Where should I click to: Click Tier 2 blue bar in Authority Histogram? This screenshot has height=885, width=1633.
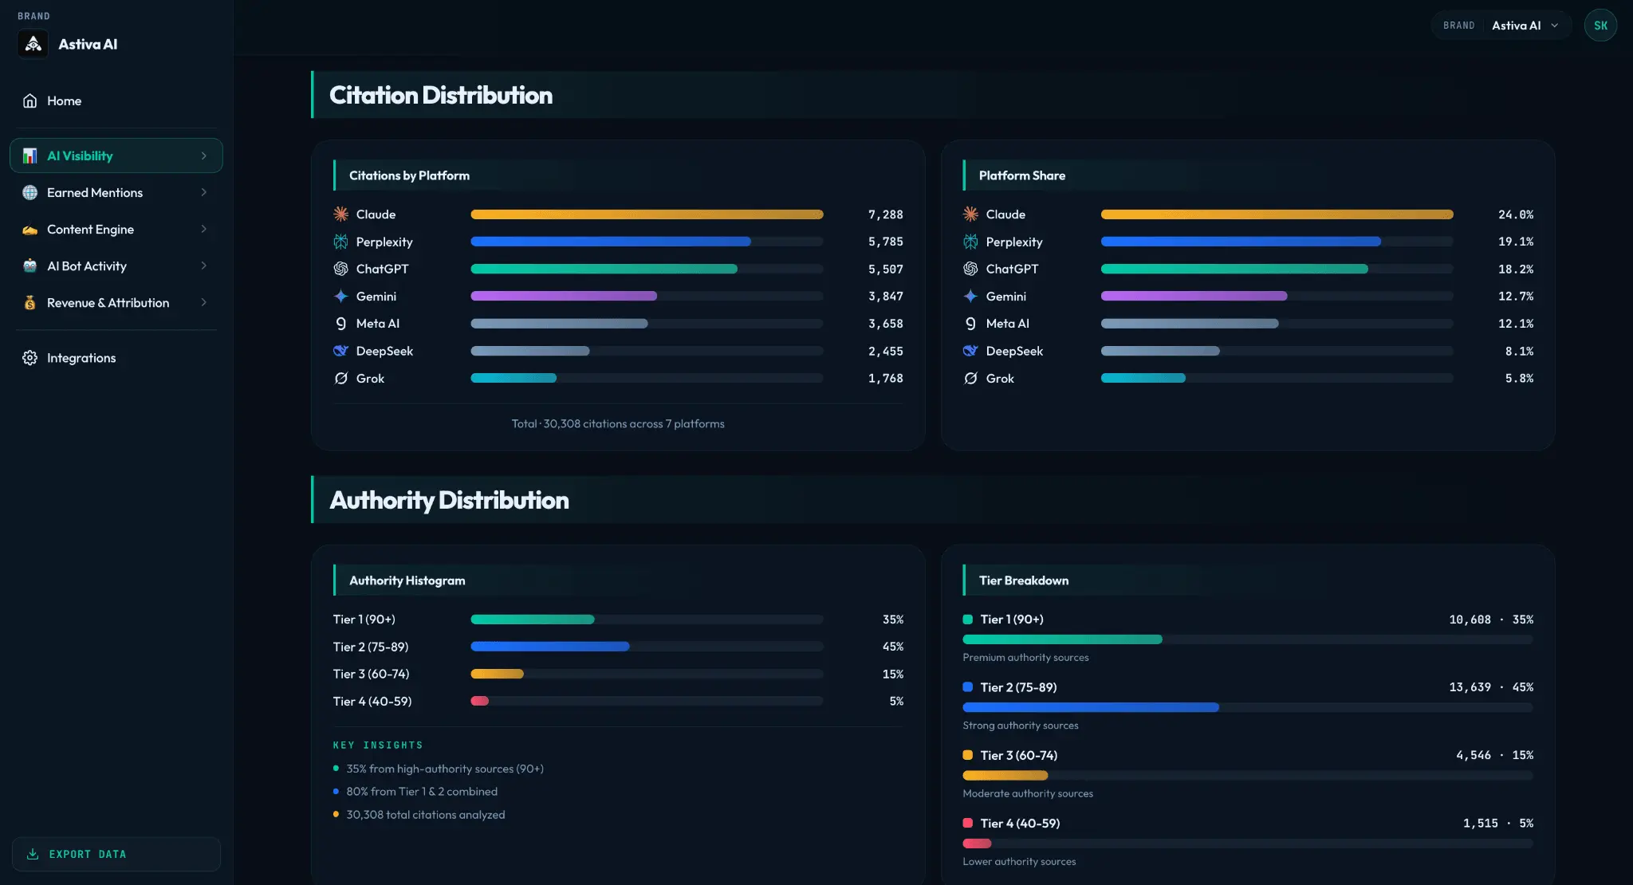tap(550, 647)
